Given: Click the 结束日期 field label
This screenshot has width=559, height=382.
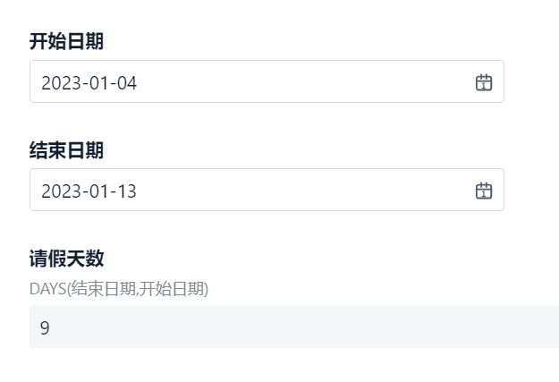Looking at the screenshot, I should pos(67,150).
